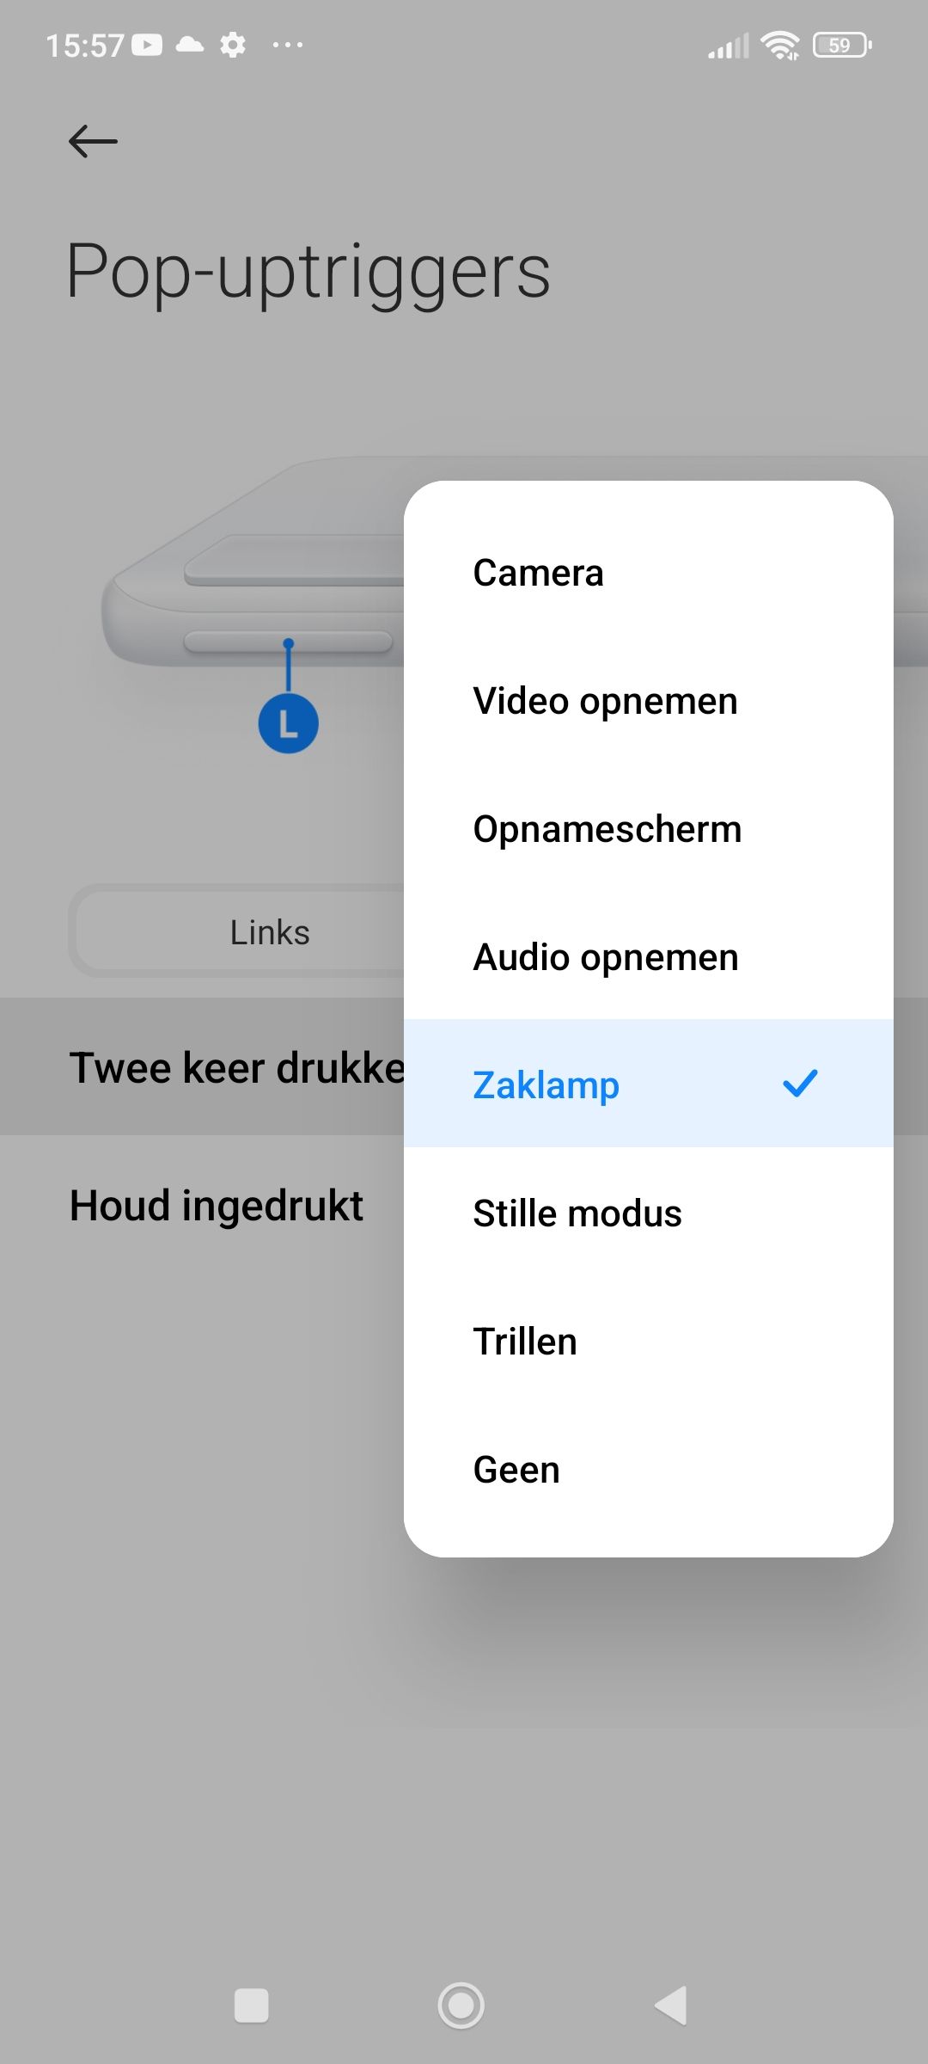928x2064 pixels.
Task: Open recent apps with square button
Action: pyautogui.click(x=252, y=2006)
